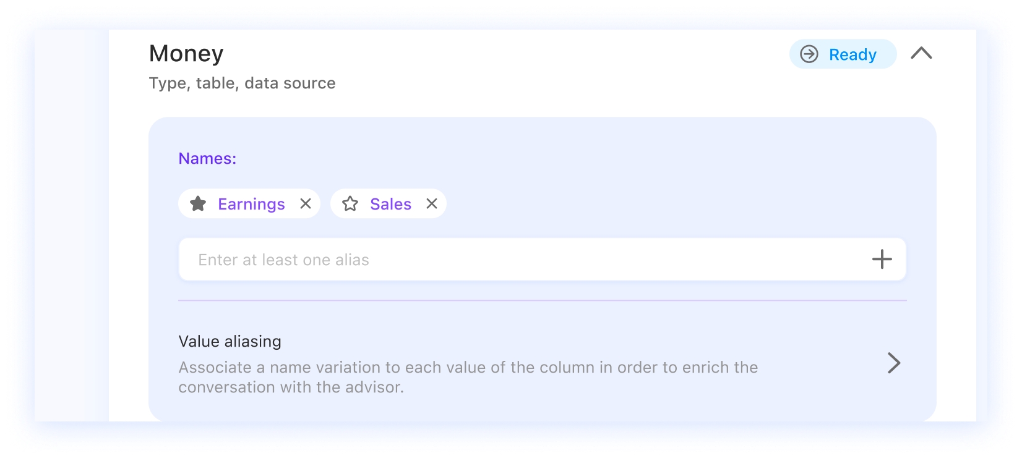Focus the 'Enter at least one alias' field

[520, 260]
